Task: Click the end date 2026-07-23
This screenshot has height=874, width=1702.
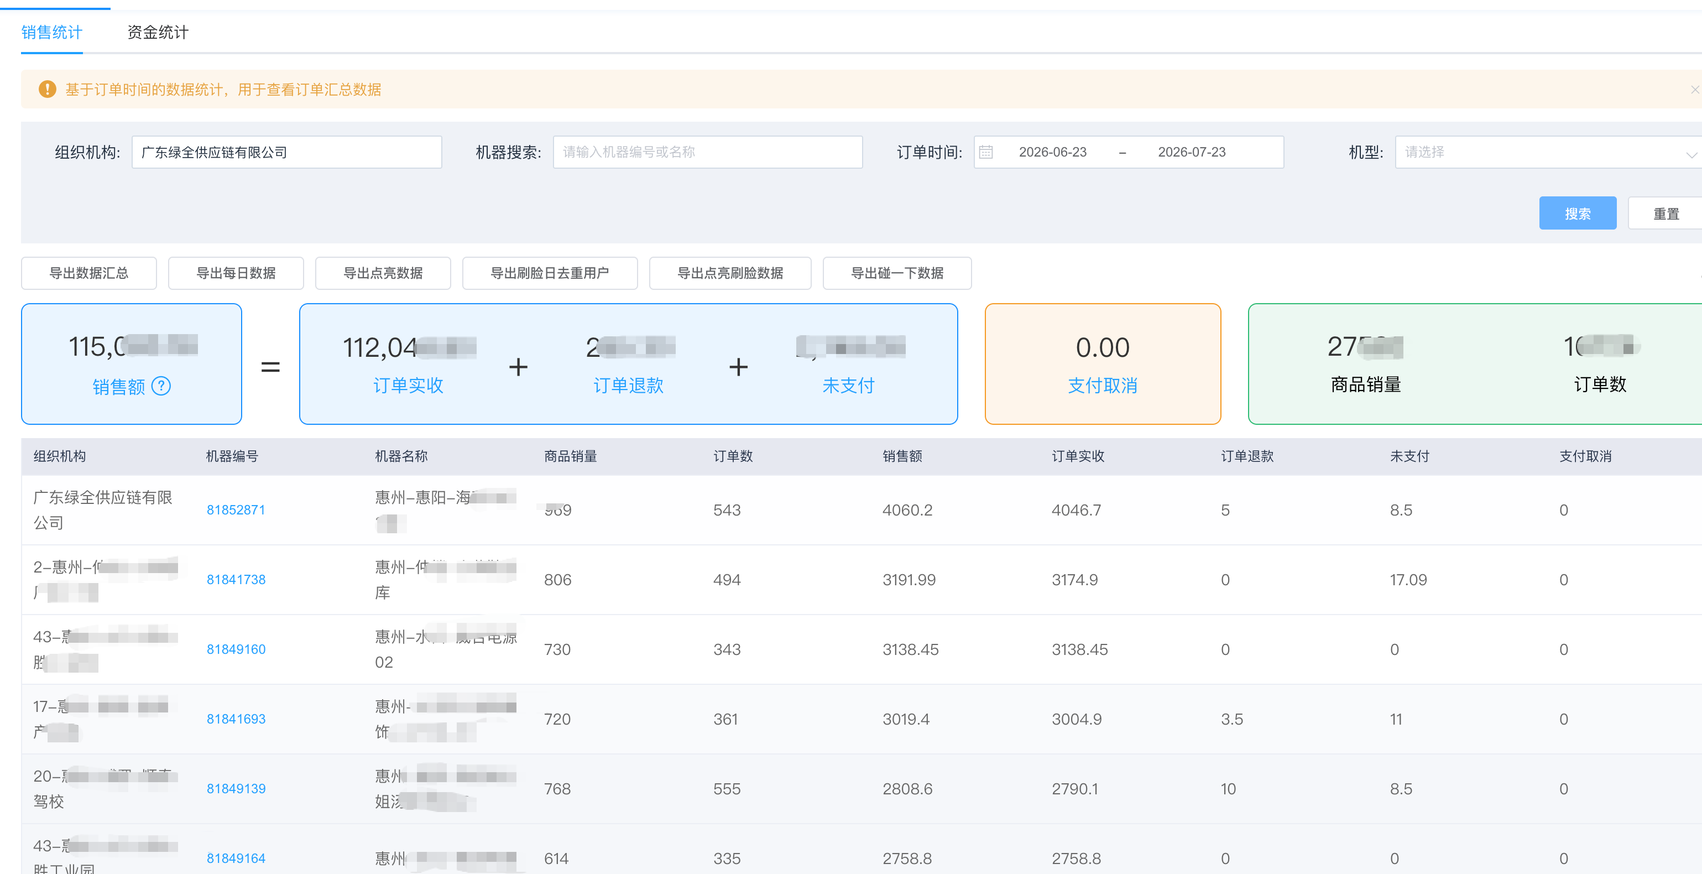Action: click(x=1191, y=152)
